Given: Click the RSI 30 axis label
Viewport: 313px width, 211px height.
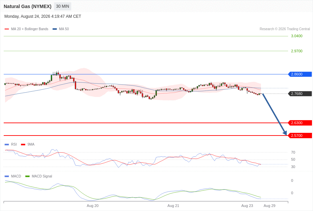Looking at the screenshot, I should click(293, 167).
